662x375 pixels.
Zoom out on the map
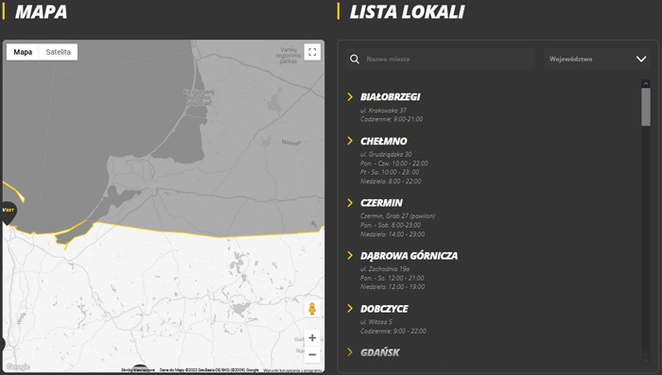tap(312, 354)
